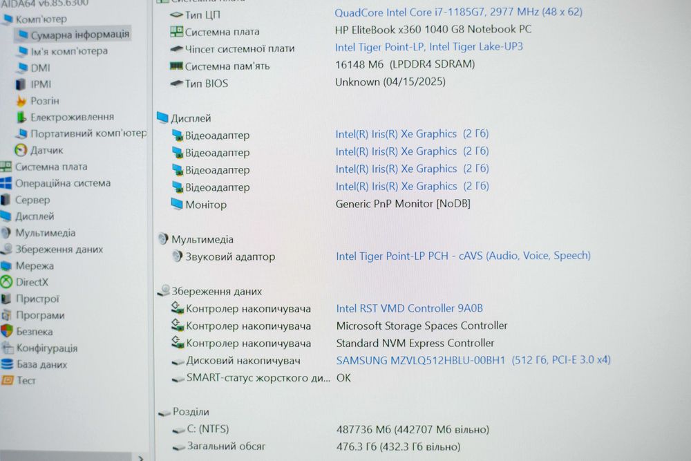Image resolution: width=691 pixels, height=461 pixels.
Task: Click the Пристрої devices icon
Action: (x=6, y=299)
